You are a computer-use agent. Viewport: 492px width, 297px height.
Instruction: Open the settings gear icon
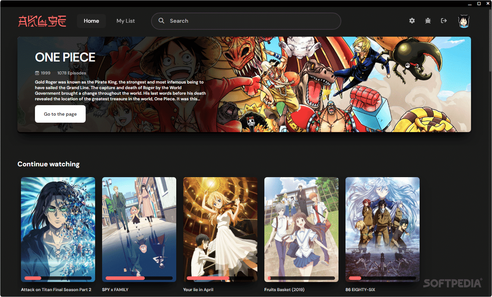(x=412, y=21)
